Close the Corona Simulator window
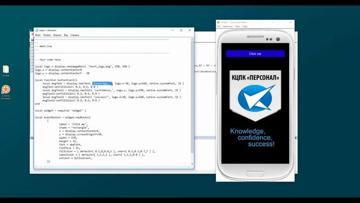Screen dimensions: 360x203 tap(290, 23)
